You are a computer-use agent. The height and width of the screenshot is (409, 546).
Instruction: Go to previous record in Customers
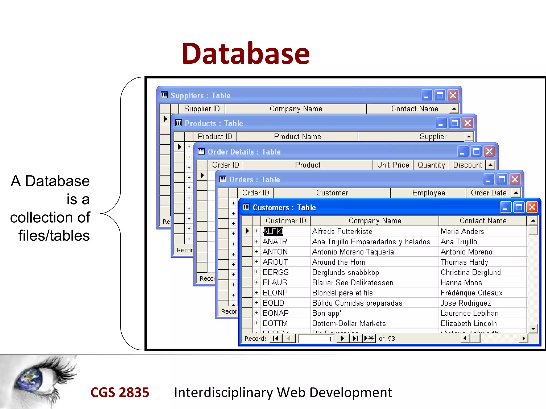[289, 338]
